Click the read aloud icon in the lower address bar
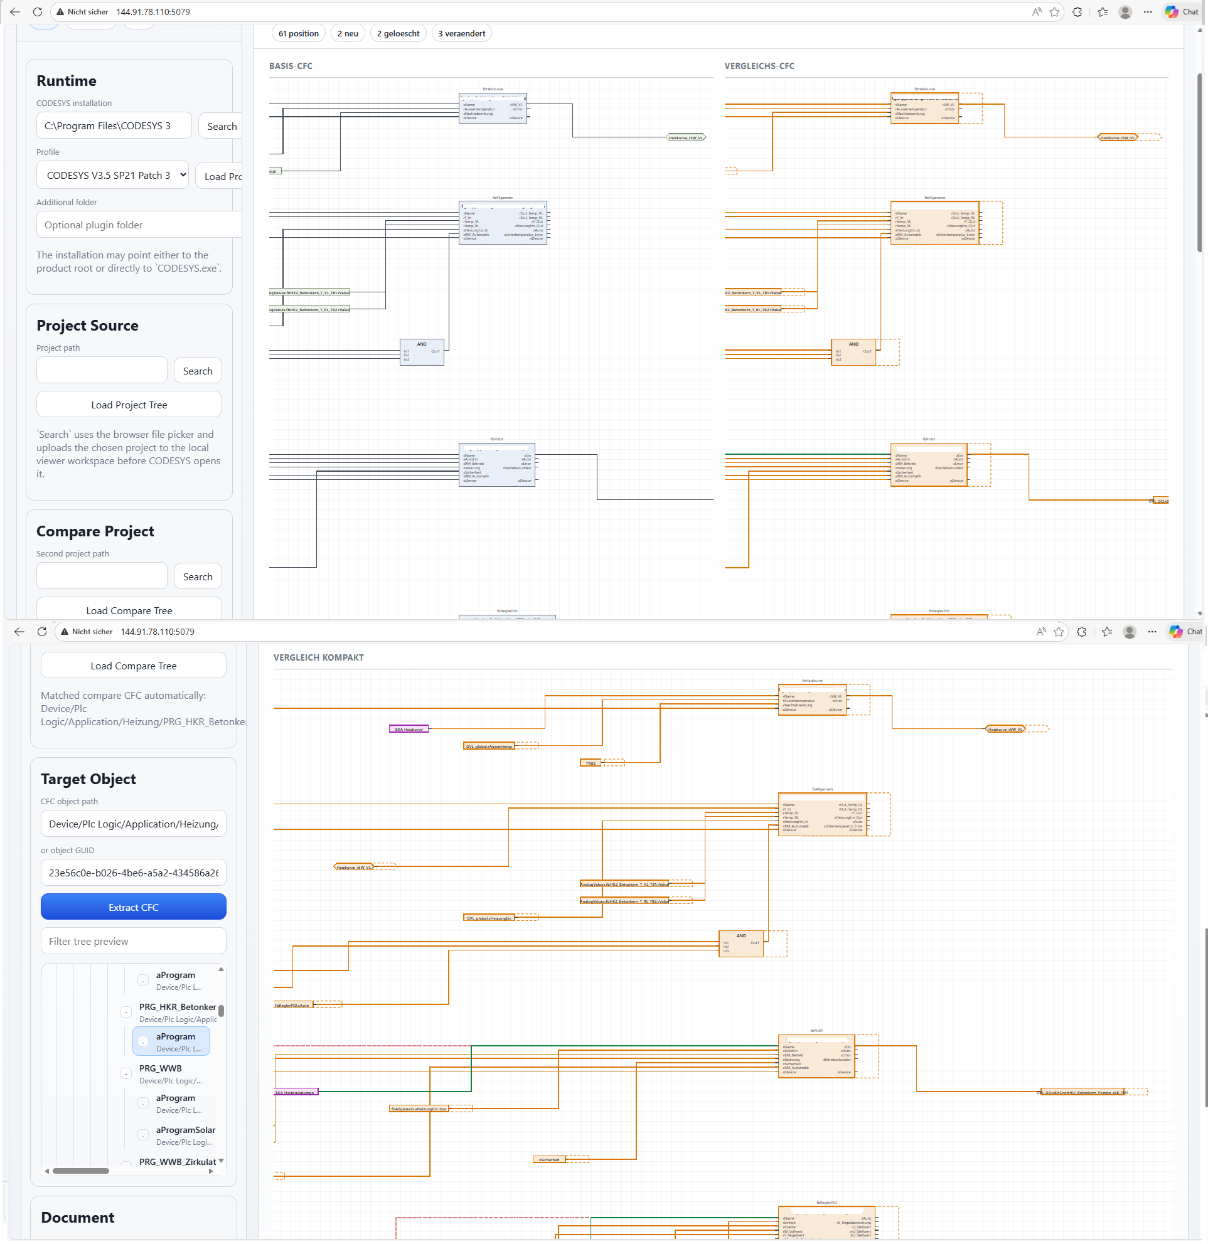Viewport: 1208px width, 1244px height. 1041,632
